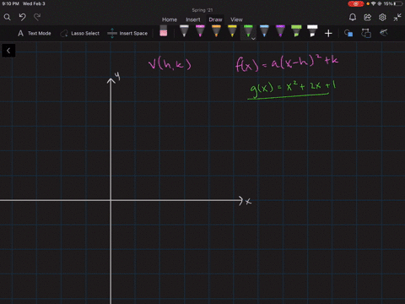This screenshot has height=304, width=405.
Task: Exit full screen with collapse arrows
Action: pyautogui.click(x=397, y=18)
